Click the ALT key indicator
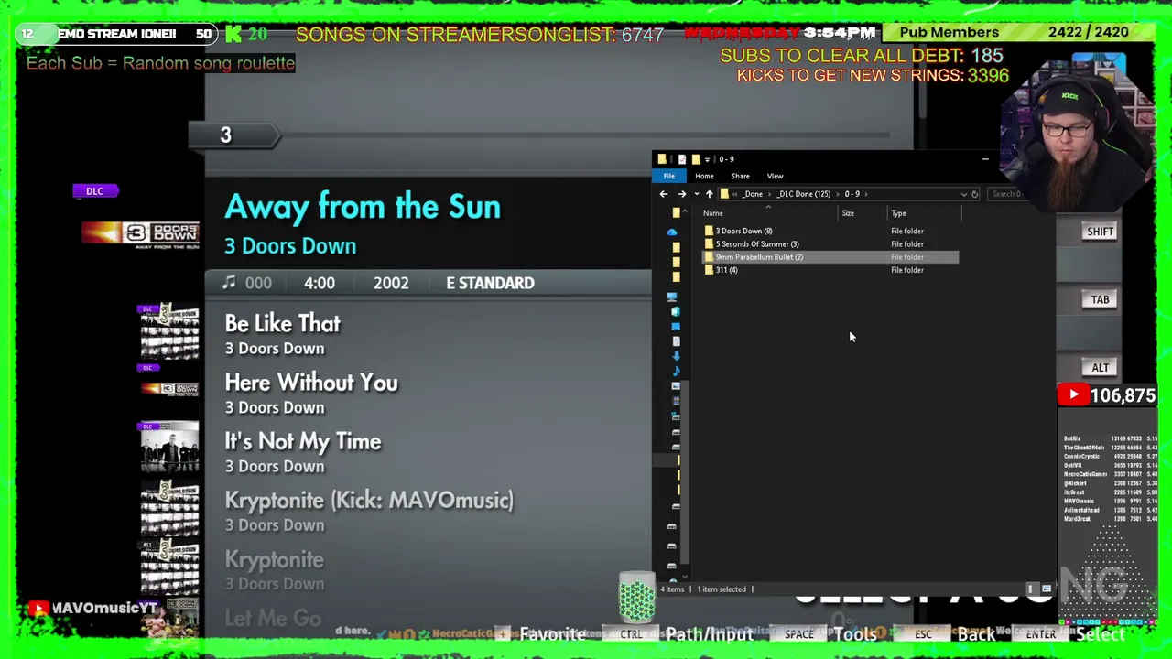The height and width of the screenshot is (659, 1172). click(1100, 368)
